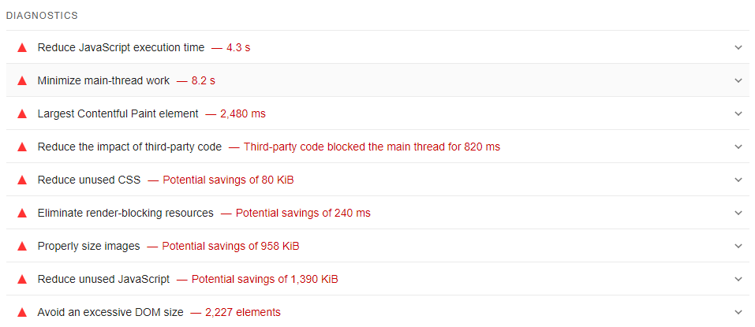Screen dimensions: 755x327
Task: Expand the Minimize main-thread work chevron
Action: click(x=738, y=80)
